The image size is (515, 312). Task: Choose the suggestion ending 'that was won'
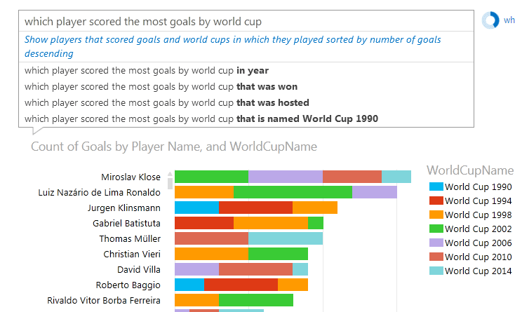[x=161, y=86]
